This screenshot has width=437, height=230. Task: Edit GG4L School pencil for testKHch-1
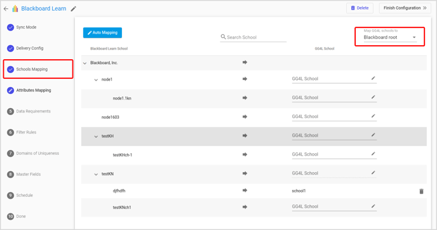373,154
